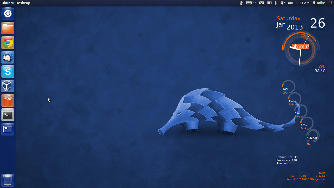Screen dimensions: 334x188
Task: Launch Google Chrome browser
Action: pyautogui.click(x=8, y=42)
